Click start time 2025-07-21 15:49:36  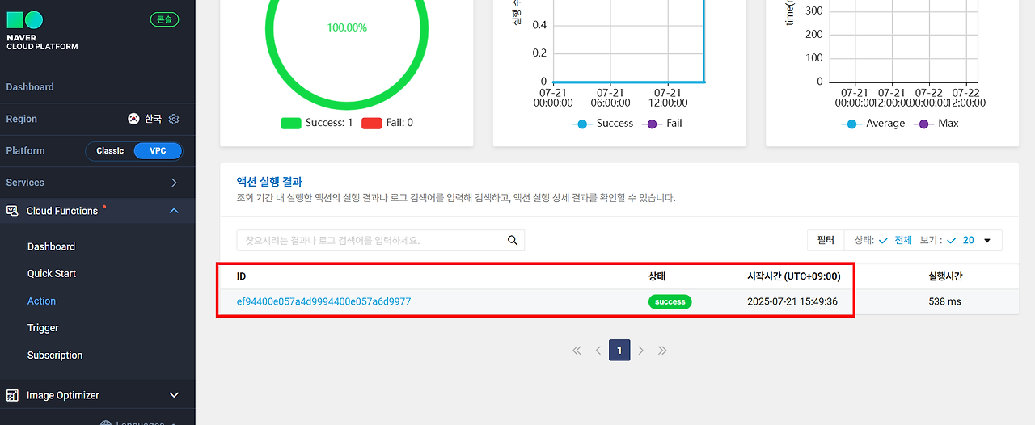tap(792, 301)
